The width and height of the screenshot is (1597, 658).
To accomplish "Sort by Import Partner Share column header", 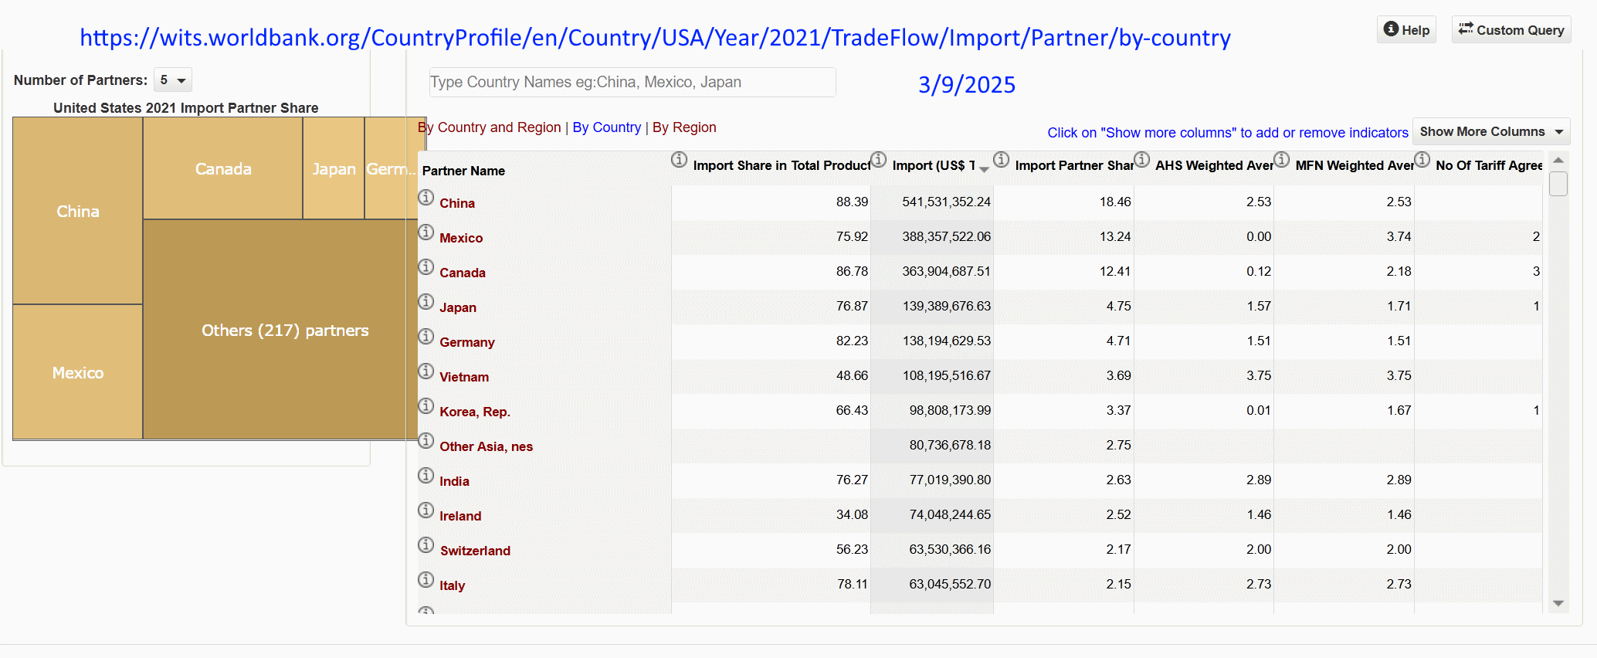I will click(x=1074, y=165).
